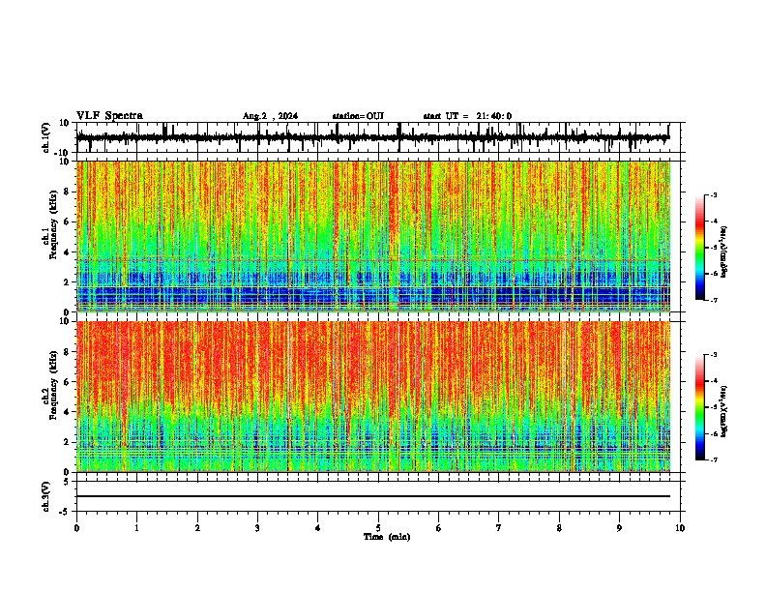Click the time axis tick label "7"

[499, 528]
